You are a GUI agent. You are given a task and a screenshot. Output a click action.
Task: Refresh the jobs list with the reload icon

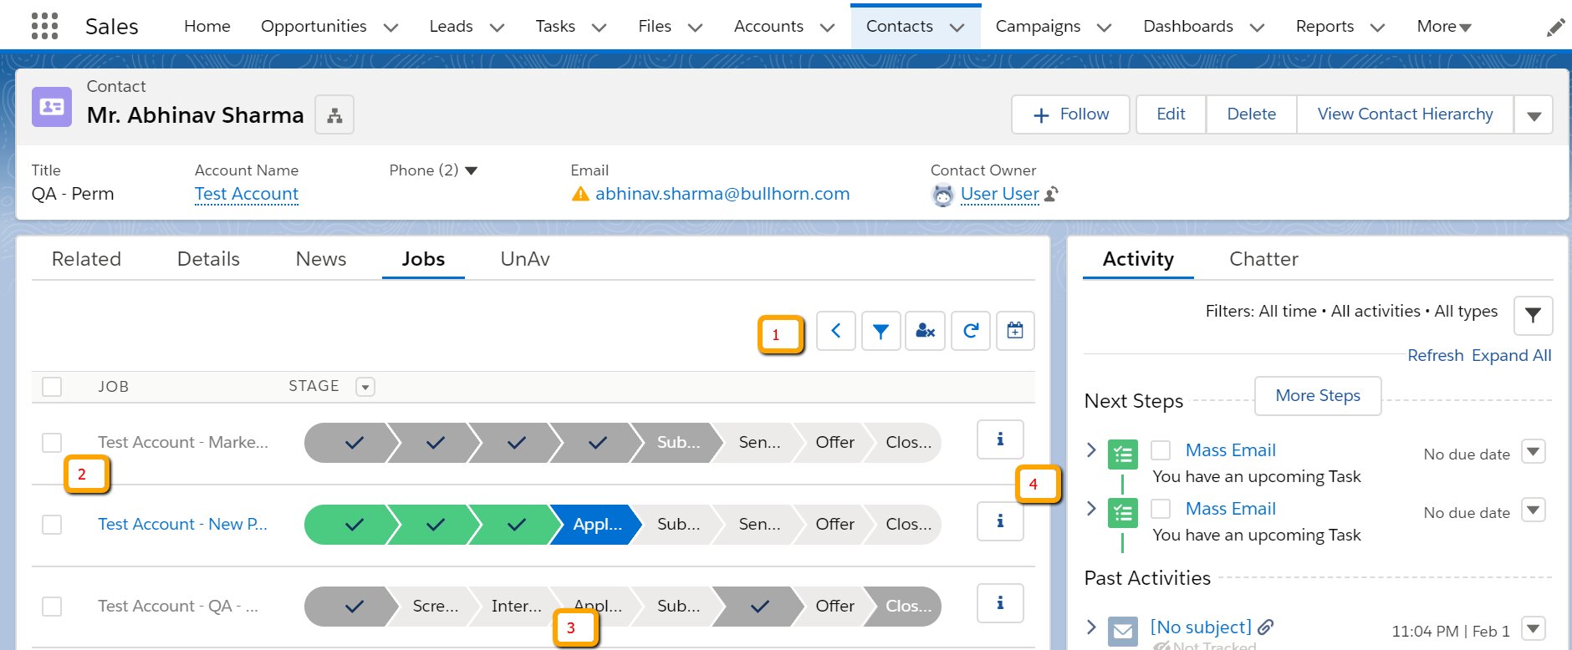(x=970, y=331)
